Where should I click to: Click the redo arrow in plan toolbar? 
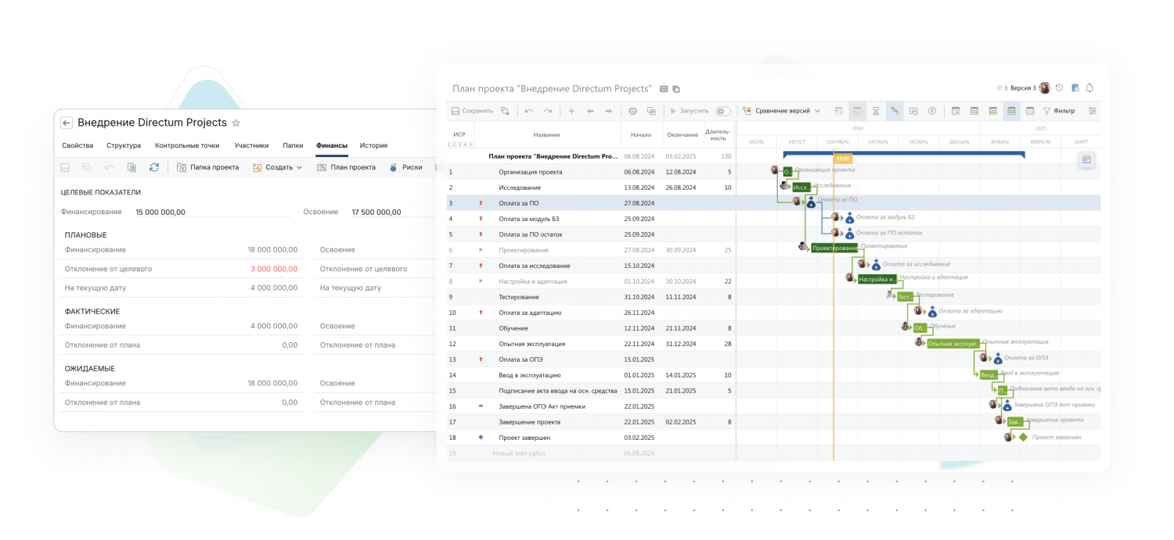pos(548,111)
